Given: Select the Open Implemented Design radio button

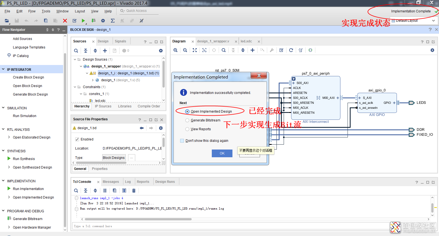Looking at the screenshot, I should 187,112.
